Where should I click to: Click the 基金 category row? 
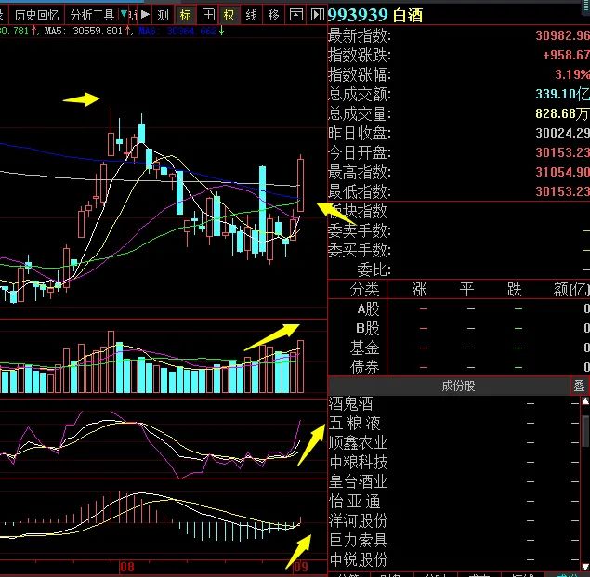(458, 348)
